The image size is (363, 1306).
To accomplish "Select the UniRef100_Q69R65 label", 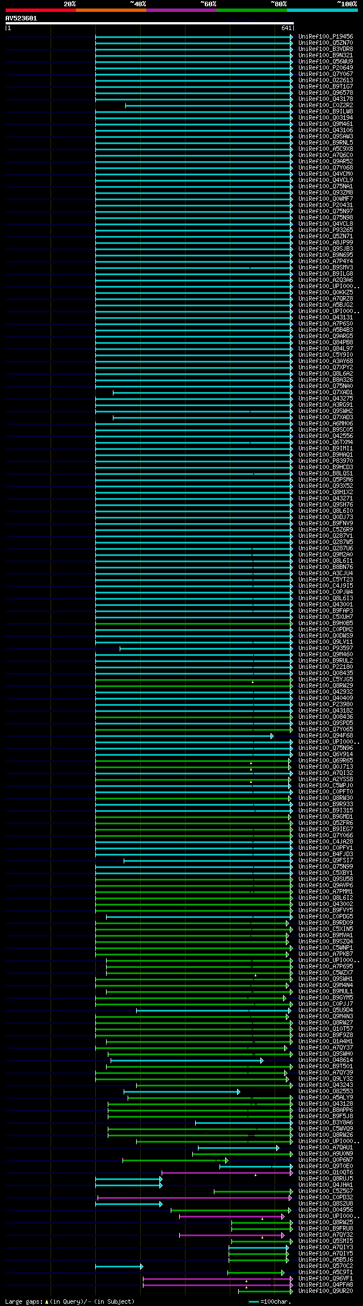I will [x=326, y=760].
